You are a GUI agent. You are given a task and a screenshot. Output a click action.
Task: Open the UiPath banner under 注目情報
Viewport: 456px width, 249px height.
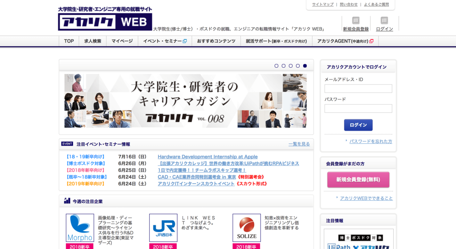tap(358, 239)
